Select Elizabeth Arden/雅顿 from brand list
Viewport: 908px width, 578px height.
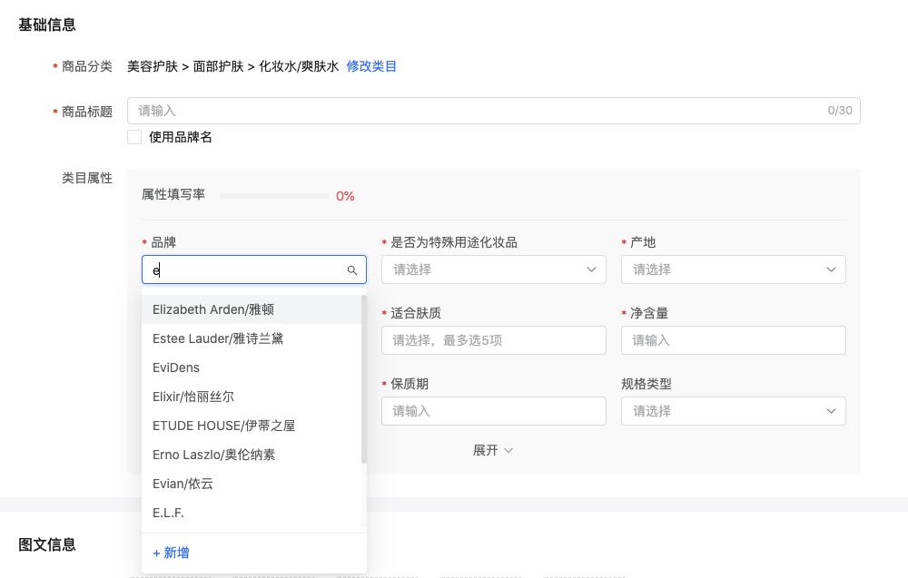tap(213, 309)
